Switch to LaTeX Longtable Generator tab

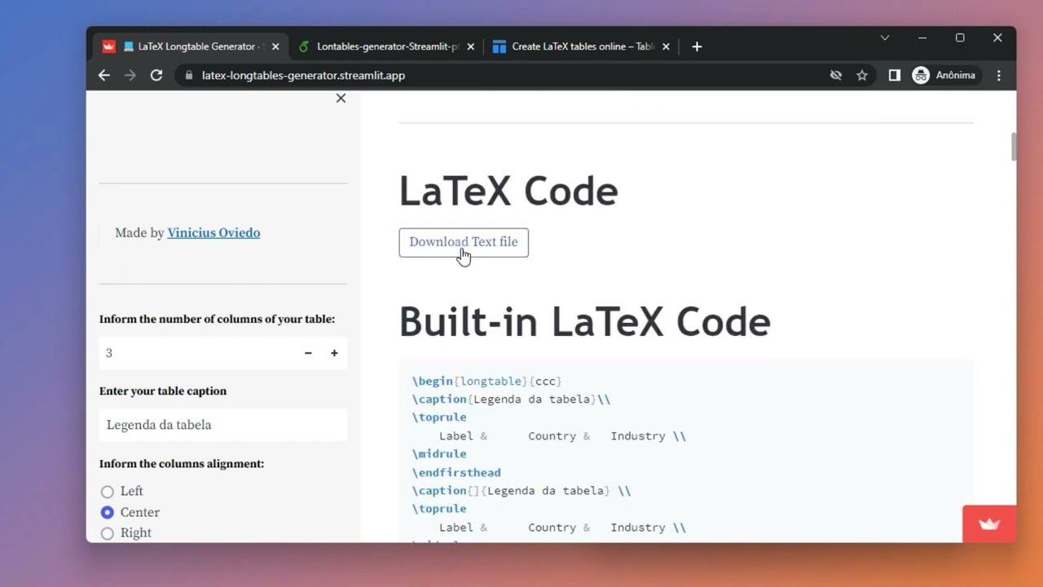[189, 46]
